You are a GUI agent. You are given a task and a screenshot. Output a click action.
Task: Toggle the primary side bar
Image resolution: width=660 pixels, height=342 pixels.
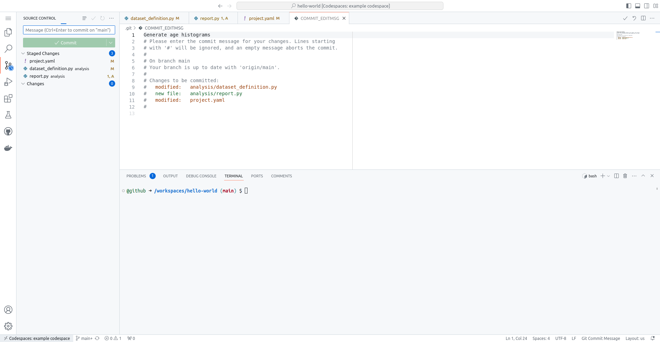tap(629, 6)
